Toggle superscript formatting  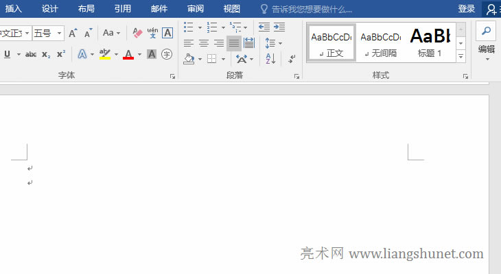(x=60, y=54)
